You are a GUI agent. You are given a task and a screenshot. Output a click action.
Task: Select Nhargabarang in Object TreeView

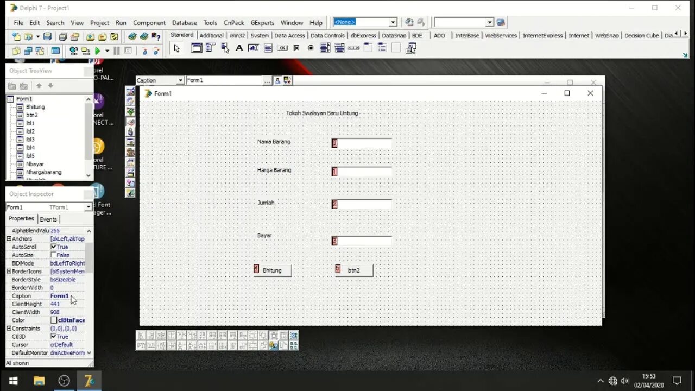click(x=43, y=172)
